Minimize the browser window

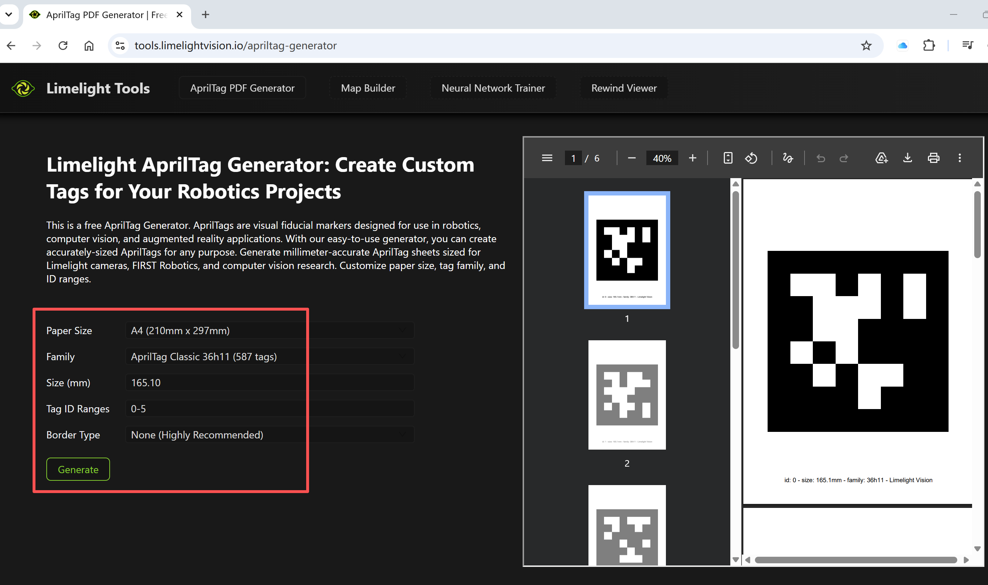(x=953, y=14)
